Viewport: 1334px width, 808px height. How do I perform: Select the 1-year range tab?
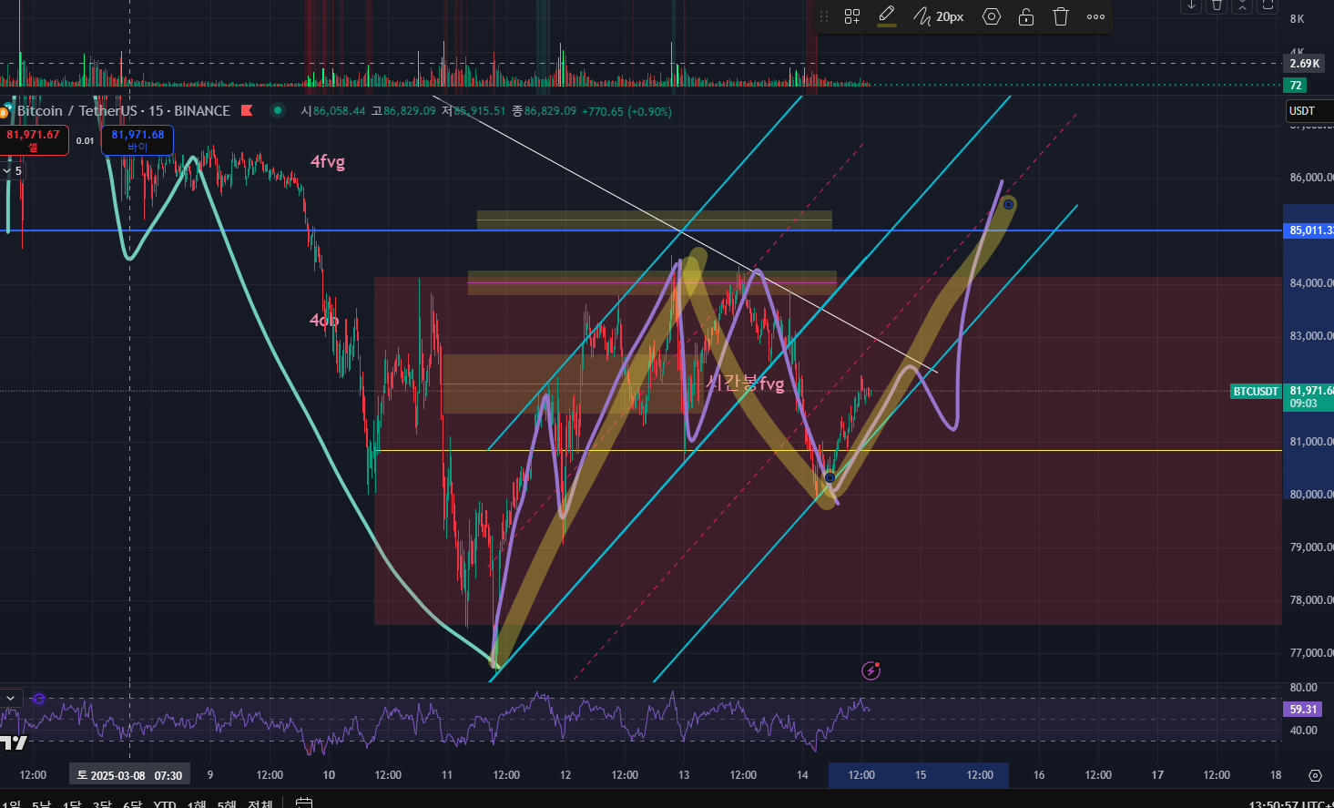[197, 805]
